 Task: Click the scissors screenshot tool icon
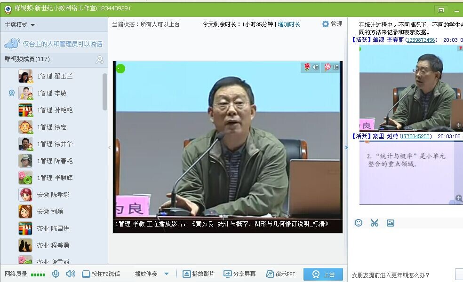click(375, 223)
